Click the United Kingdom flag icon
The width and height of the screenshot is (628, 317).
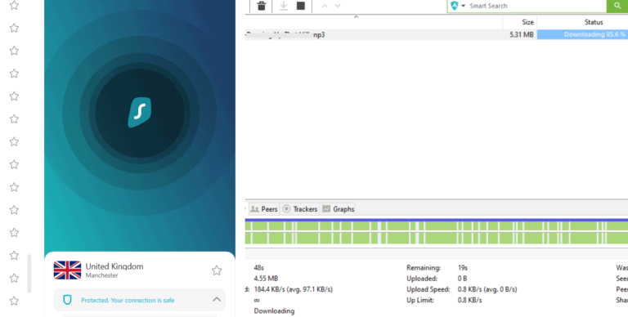click(x=67, y=270)
